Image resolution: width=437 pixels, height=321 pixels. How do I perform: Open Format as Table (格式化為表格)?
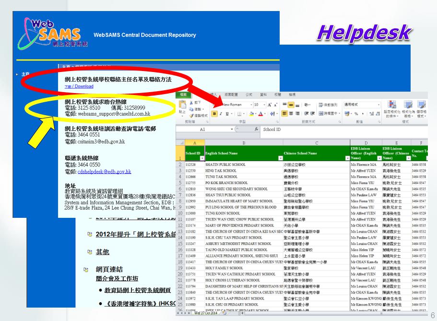tap(408, 109)
